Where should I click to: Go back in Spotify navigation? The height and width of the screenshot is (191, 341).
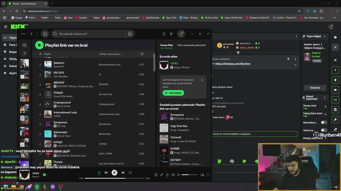pos(31,34)
